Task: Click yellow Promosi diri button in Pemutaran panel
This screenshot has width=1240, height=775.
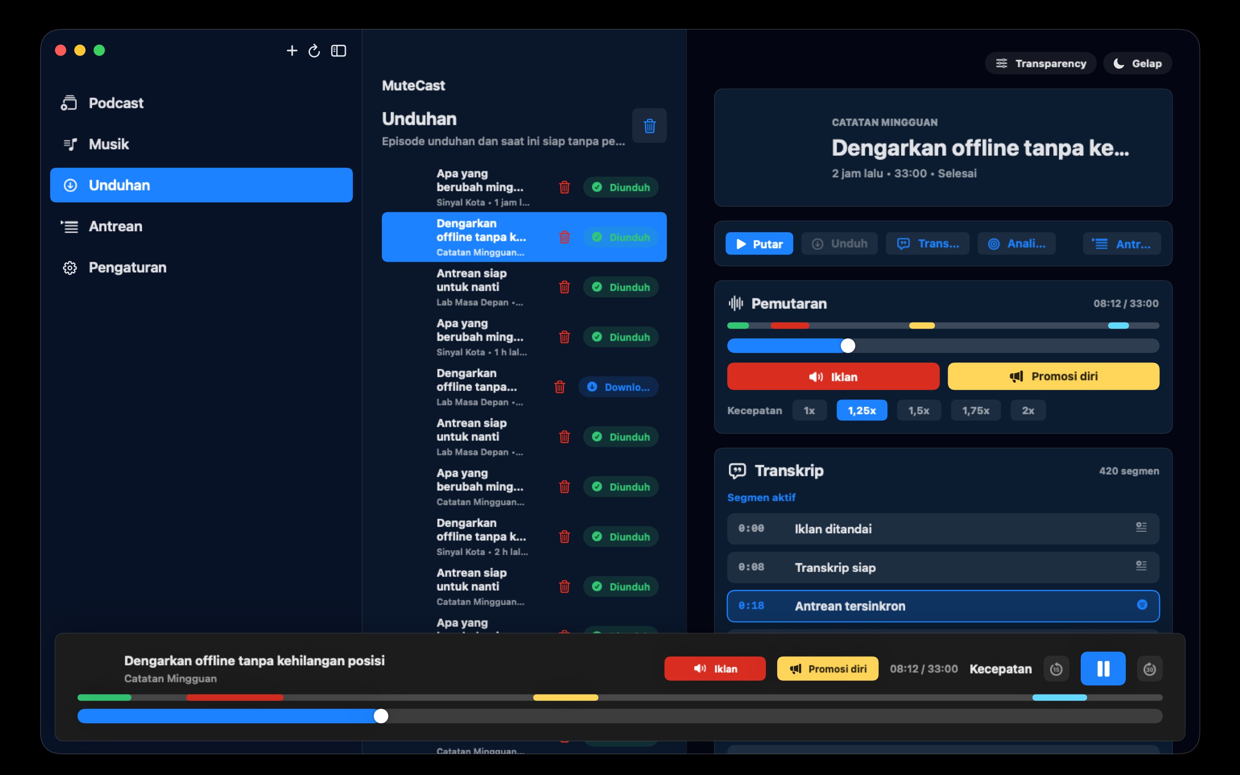Action: pyautogui.click(x=1054, y=377)
